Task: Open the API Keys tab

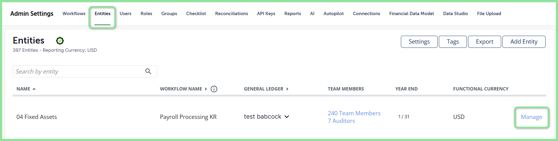Action: click(266, 14)
